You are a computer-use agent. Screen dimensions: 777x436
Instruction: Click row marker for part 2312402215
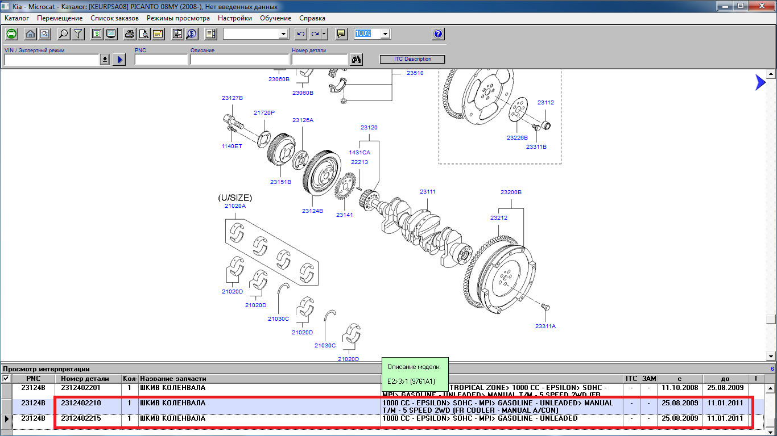tap(6, 419)
